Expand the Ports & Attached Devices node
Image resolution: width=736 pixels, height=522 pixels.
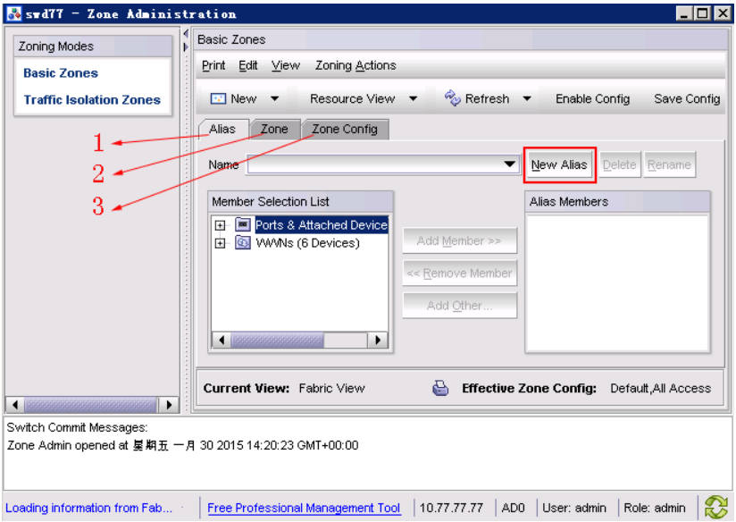(220, 225)
